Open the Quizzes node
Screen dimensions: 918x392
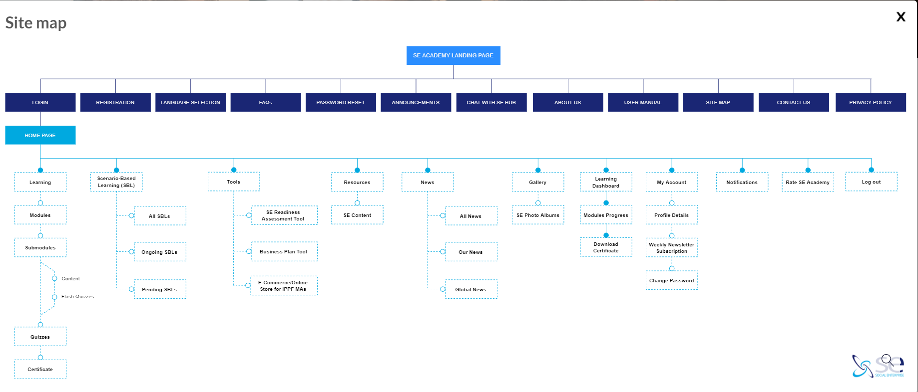pos(40,337)
